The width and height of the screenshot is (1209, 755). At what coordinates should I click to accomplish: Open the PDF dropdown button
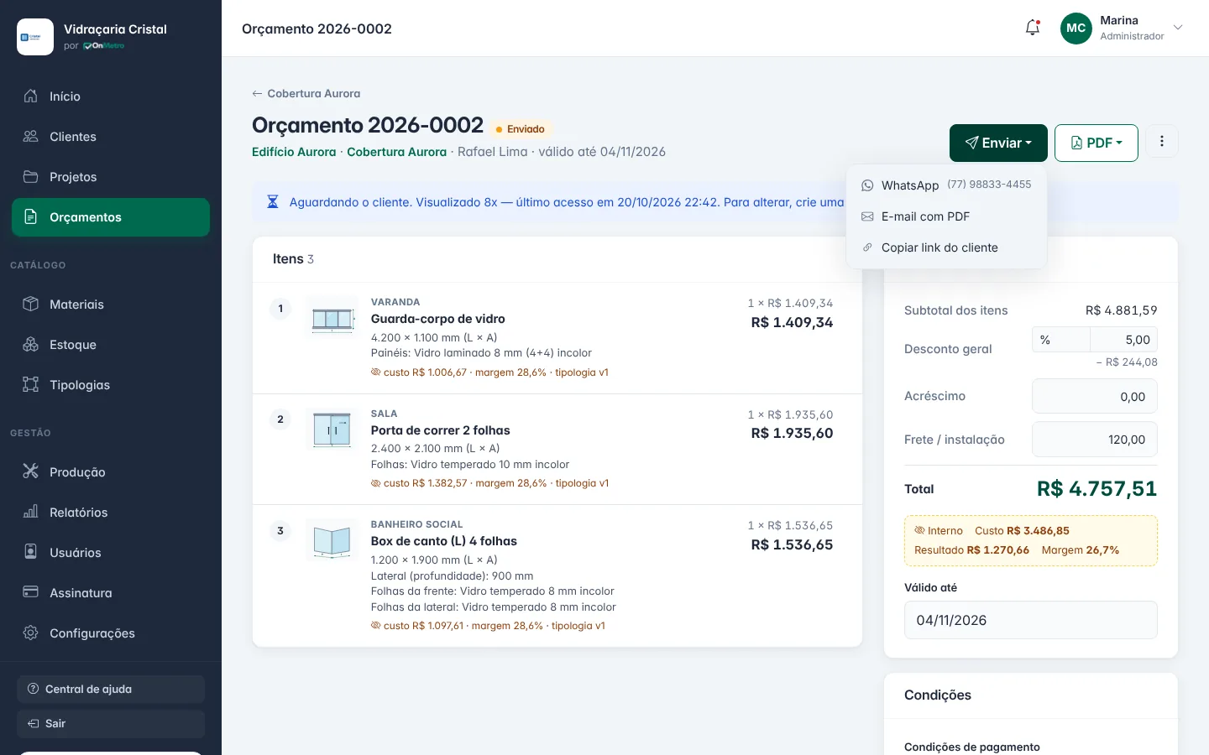[x=1096, y=143]
